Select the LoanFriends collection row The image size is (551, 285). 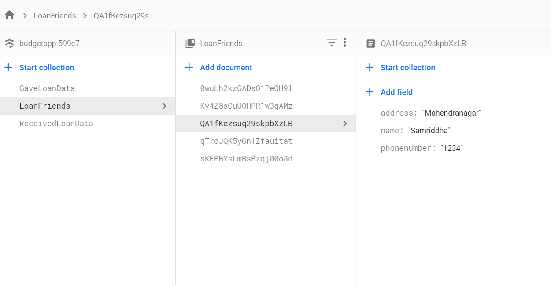(88, 106)
